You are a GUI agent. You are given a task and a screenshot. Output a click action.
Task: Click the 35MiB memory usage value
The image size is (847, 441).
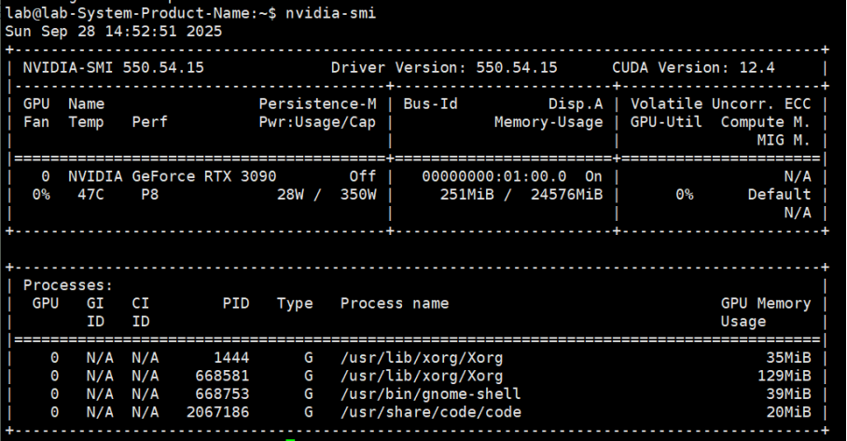point(788,358)
